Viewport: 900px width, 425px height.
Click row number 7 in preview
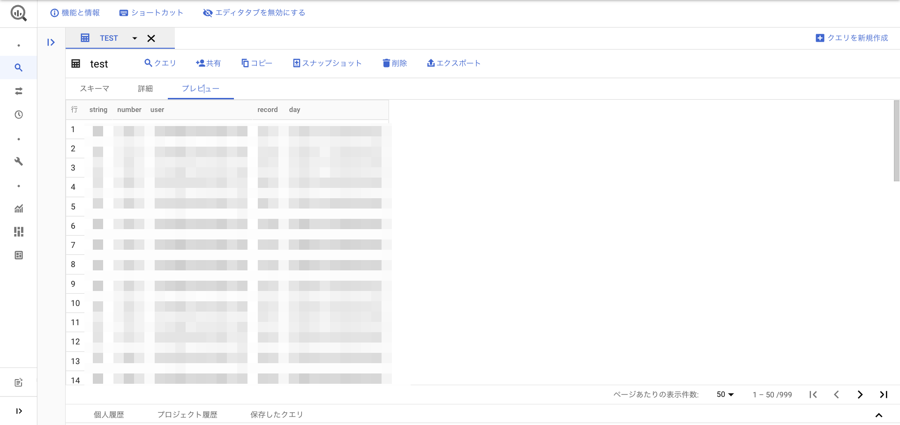pos(73,245)
